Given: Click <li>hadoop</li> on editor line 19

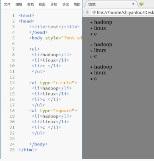Looking at the screenshot, I should pyautogui.click(x=52, y=116).
